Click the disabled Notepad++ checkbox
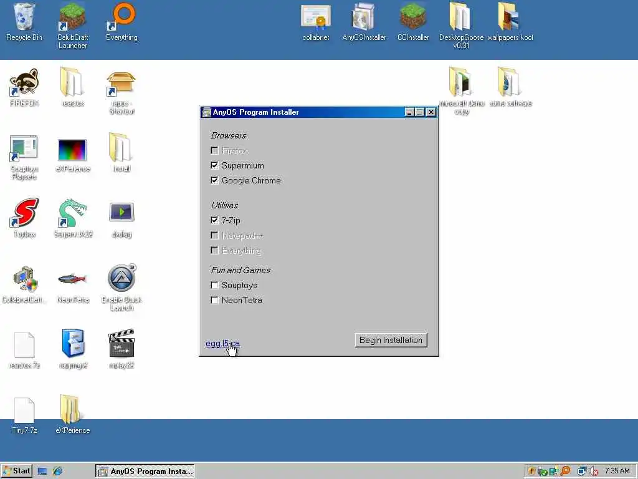638x479 pixels. point(214,235)
